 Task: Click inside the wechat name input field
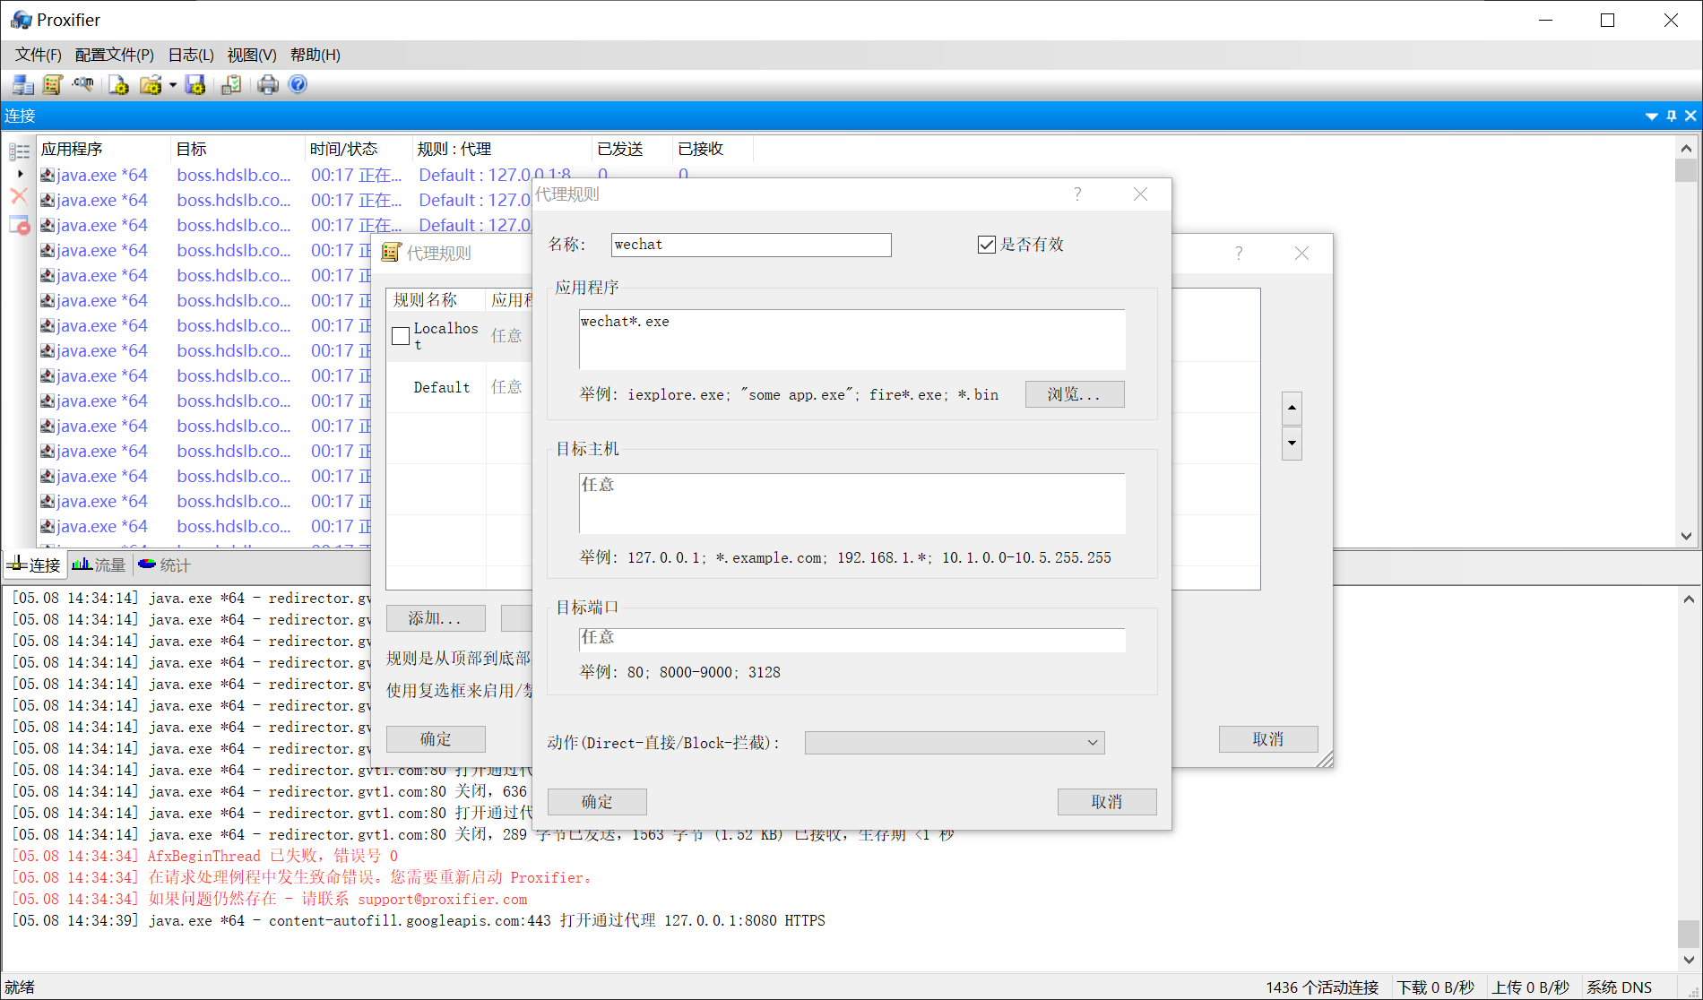(751, 244)
